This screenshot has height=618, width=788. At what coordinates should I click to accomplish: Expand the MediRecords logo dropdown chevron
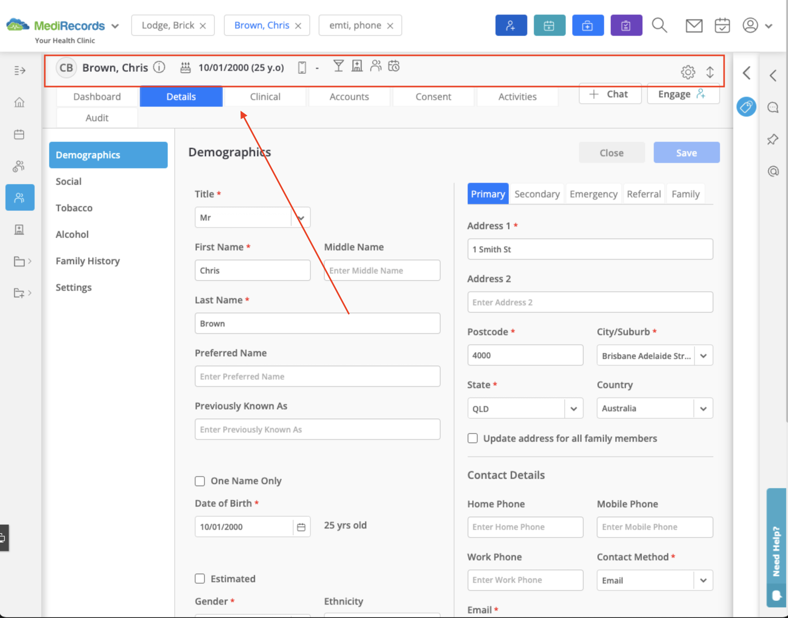115,26
